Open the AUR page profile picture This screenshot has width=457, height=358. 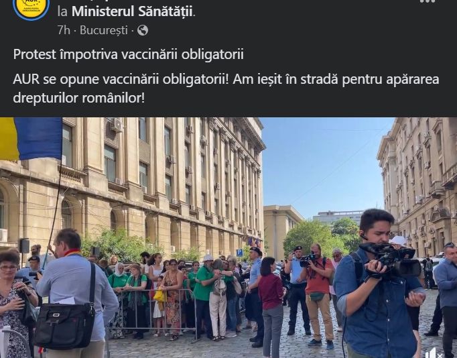(31, 7)
